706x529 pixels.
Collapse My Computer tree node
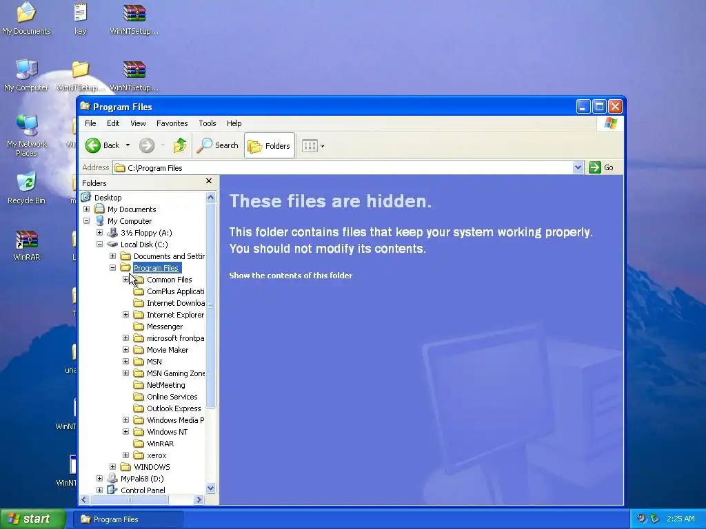(x=86, y=221)
